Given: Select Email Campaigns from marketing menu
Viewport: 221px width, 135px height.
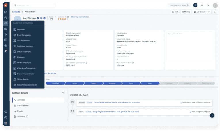Looking at the screenshot, I should tap(24, 35).
